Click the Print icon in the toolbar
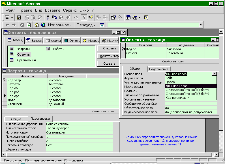225x164 pixels. (x=27, y=18)
